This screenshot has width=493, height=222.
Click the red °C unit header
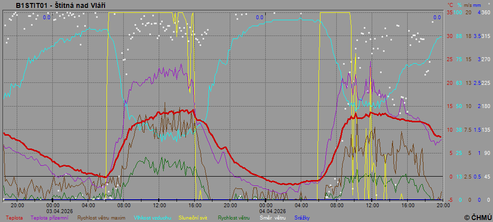tap(450, 5)
